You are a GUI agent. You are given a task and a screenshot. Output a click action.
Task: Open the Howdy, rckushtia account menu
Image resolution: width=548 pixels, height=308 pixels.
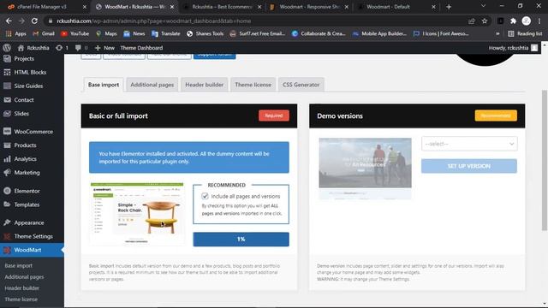(513, 48)
